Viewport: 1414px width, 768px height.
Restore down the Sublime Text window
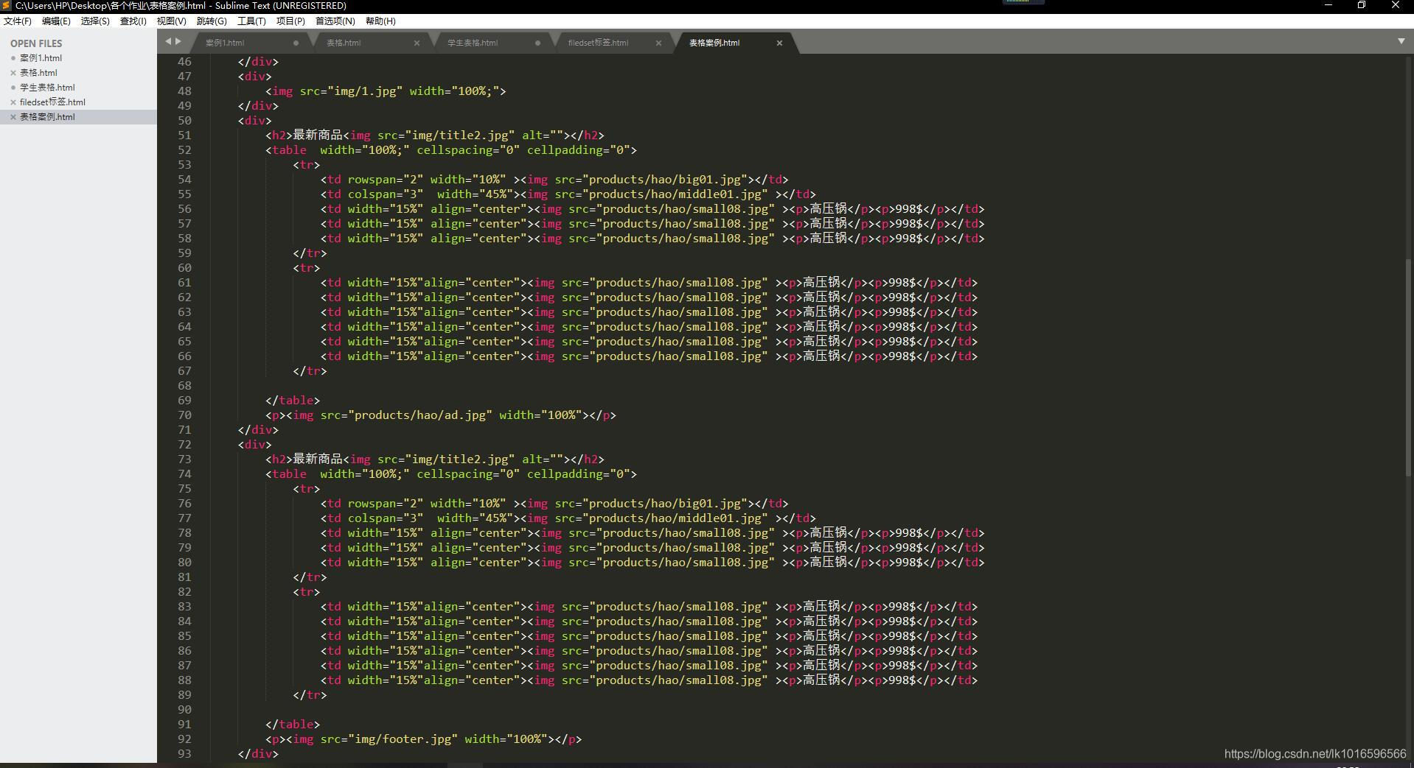pyautogui.click(x=1362, y=5)
